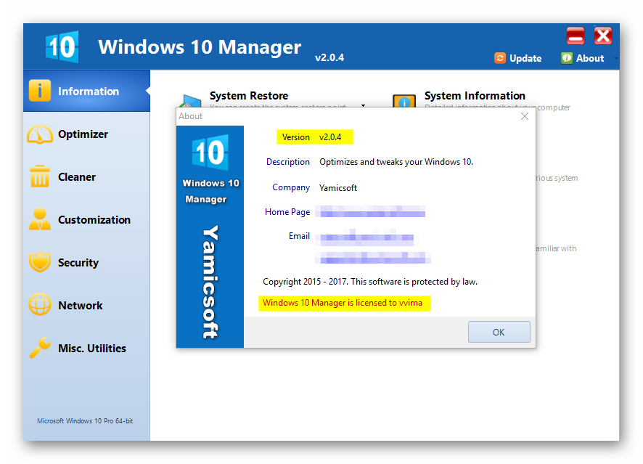Close the Windows 10 Manager window
The image size is (643, 464).
coord(603,36)
